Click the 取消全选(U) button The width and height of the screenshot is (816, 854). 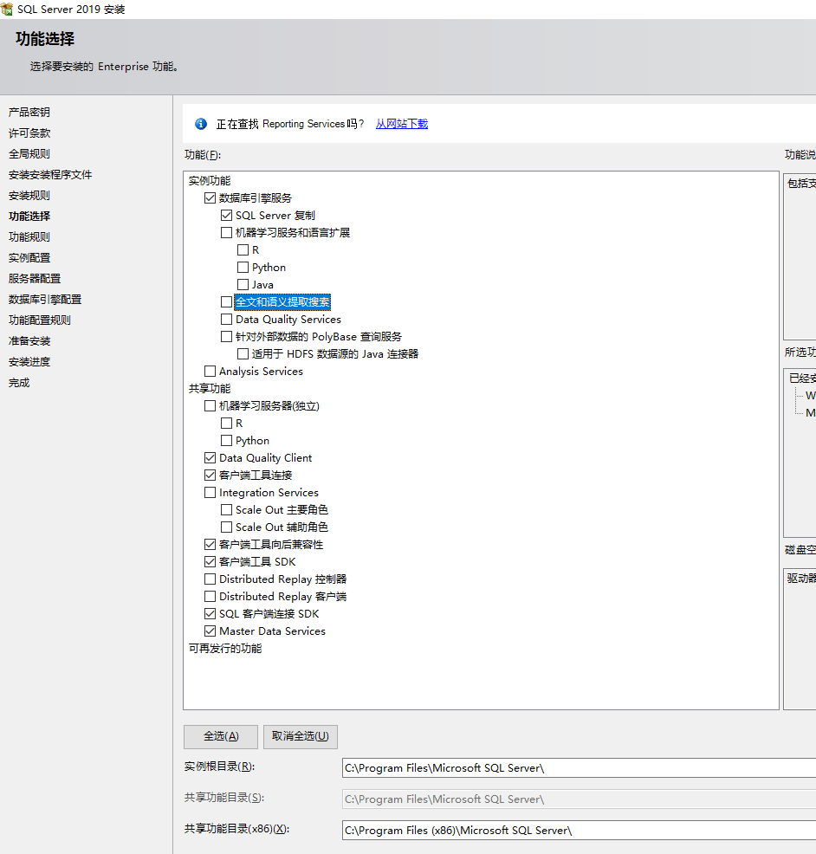pyautogui.click(x=300, y=736)
